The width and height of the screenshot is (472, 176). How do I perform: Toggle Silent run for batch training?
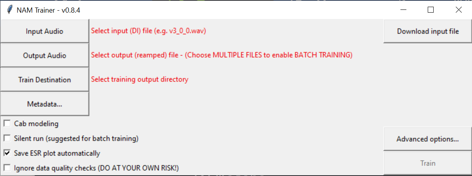pyautogui.click(x=7, y=139)
